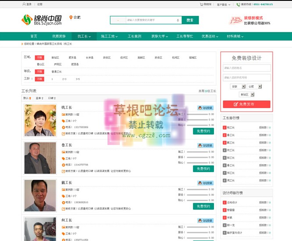This screenshot has width=292, height=241.
Task: Click the green phone hotline icon
Action: [238, 4]
